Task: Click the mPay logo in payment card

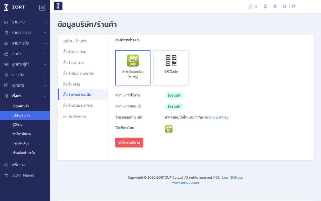Action: coord(133,61)
